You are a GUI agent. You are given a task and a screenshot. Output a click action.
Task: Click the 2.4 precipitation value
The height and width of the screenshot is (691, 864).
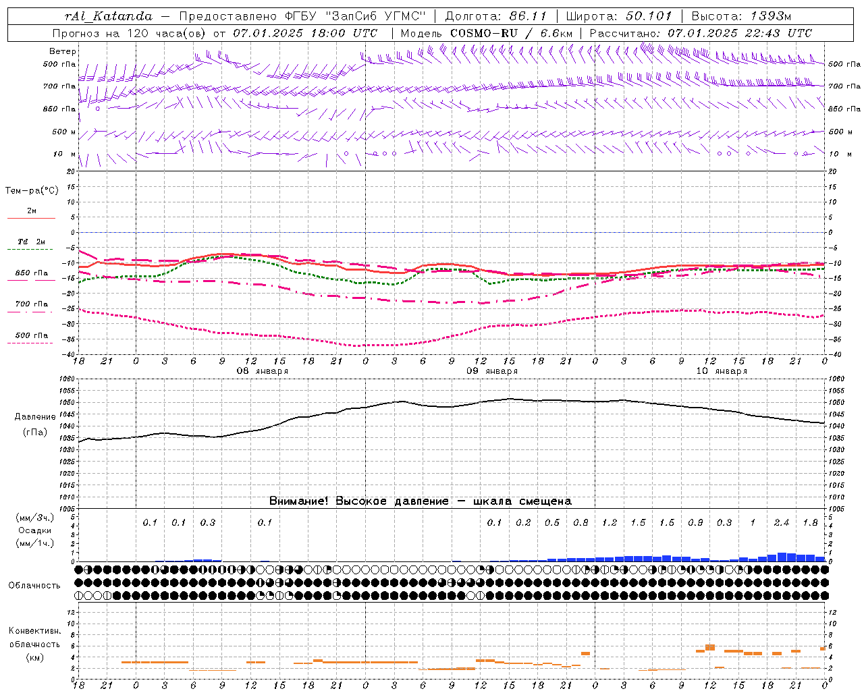782,522
